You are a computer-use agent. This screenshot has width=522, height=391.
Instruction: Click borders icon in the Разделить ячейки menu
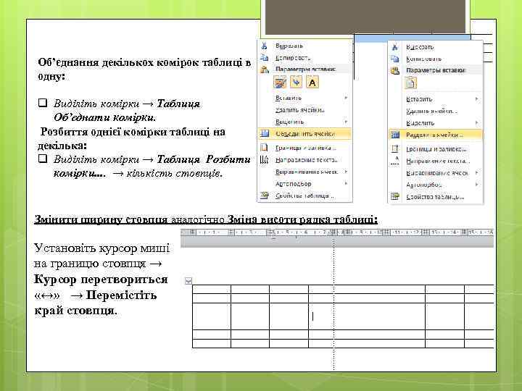coord(395,148)
